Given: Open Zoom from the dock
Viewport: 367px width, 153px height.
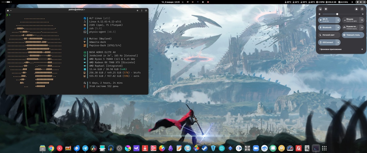Looking at the screenshot, I should click(x=256, y=148).
